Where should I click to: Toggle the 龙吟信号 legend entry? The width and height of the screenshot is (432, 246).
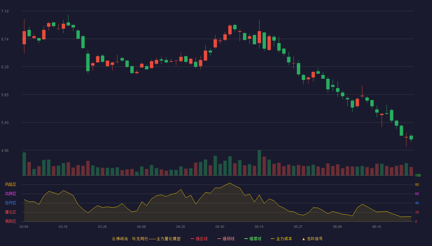coord(312,239)
